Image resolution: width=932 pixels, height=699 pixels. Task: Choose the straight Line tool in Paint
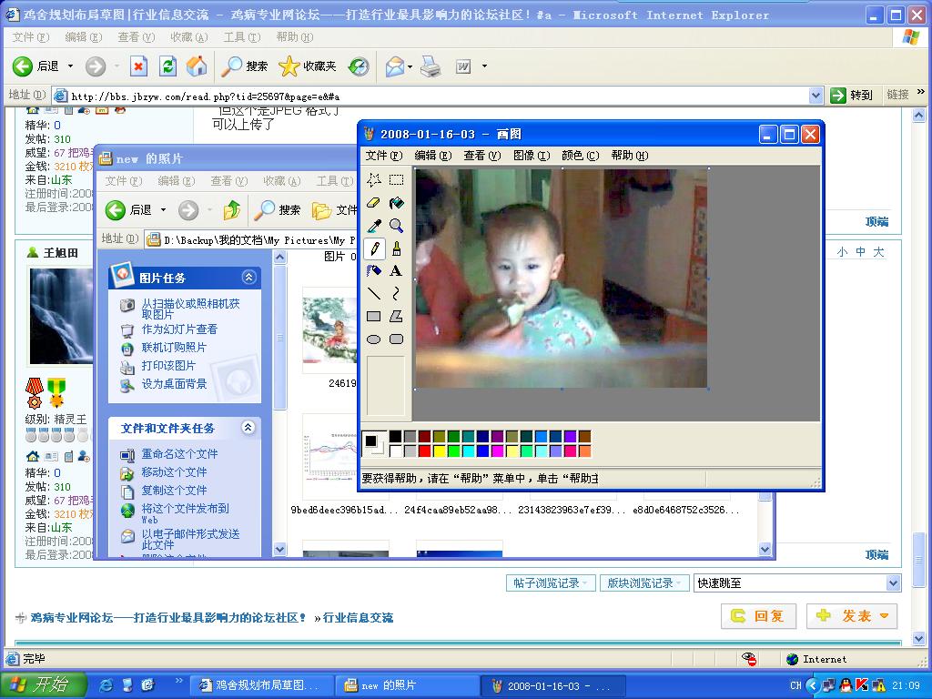pyautogui.click(x=374, y=293)
